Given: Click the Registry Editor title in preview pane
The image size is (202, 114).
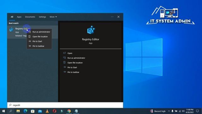Looking at the screenshot, I should tap(91, 39).
